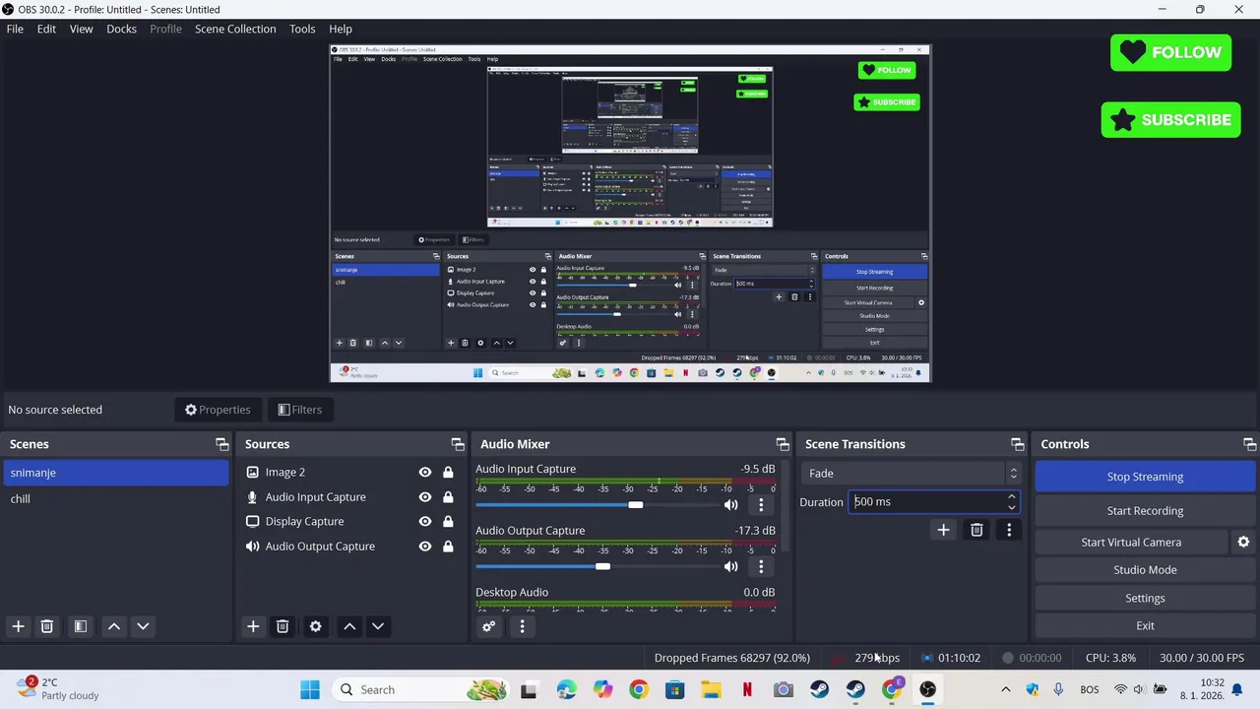This screenshot has width=1260, height=709.
Task: Open Audio Output Capture three-dot options
Action: pyautogui.click(x=761, y=566)
